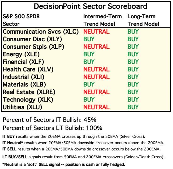
Task: Click Financial (XLF) sector label
Action: tap(23, 62)
